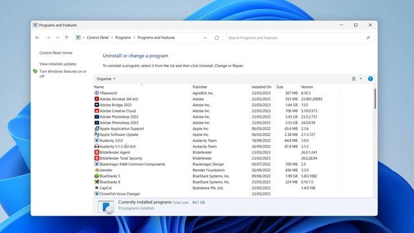Refresh the Programs and Features list

tap(217, 38)
